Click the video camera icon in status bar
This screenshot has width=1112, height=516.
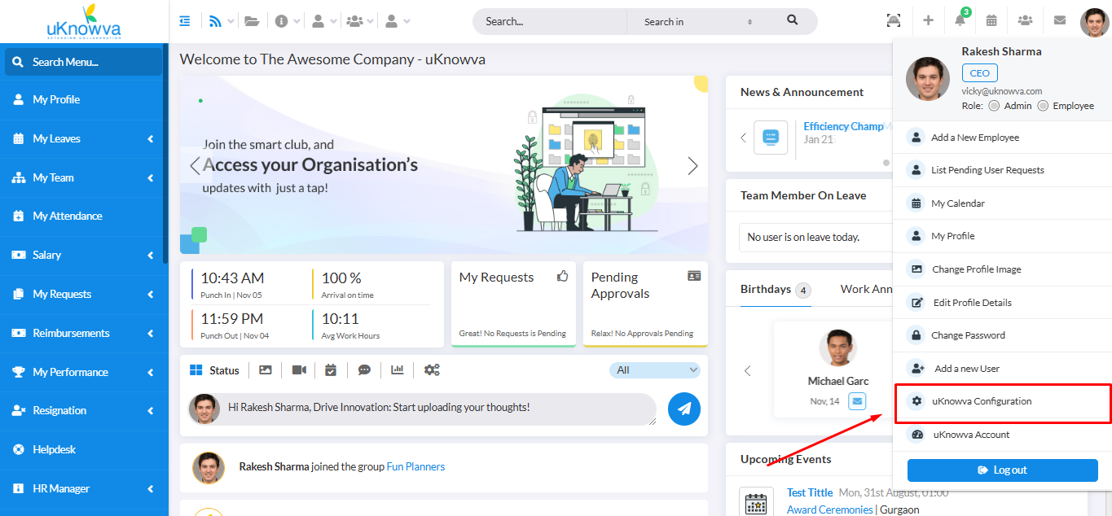point(299,370)
